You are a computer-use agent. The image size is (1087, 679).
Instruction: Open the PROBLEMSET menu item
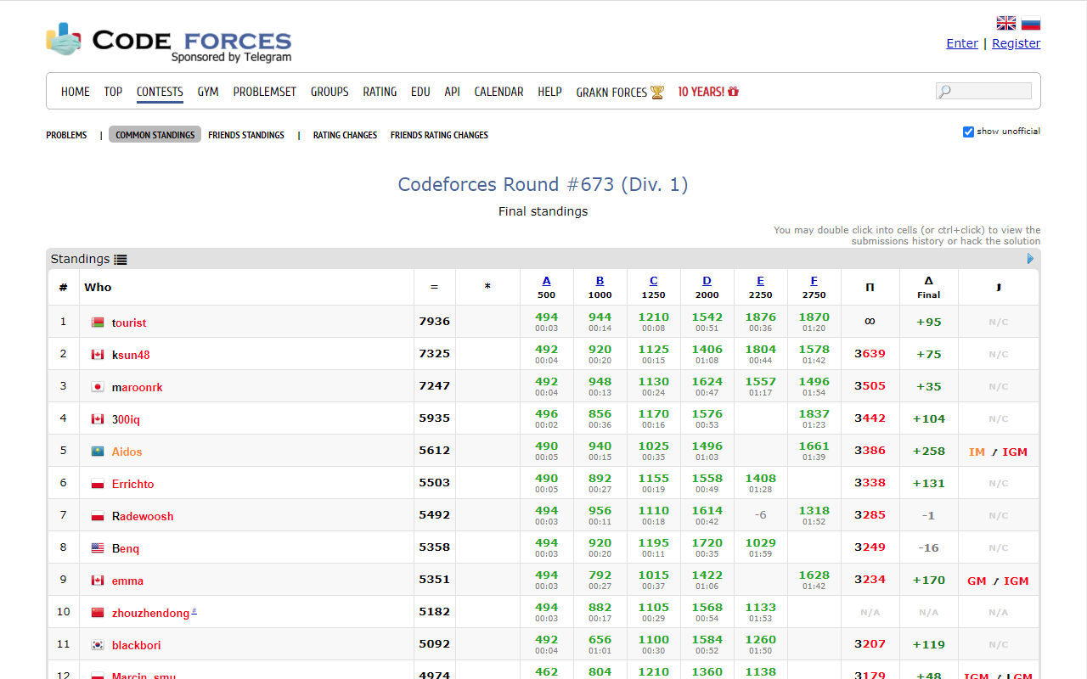click(x=265, y=92)
